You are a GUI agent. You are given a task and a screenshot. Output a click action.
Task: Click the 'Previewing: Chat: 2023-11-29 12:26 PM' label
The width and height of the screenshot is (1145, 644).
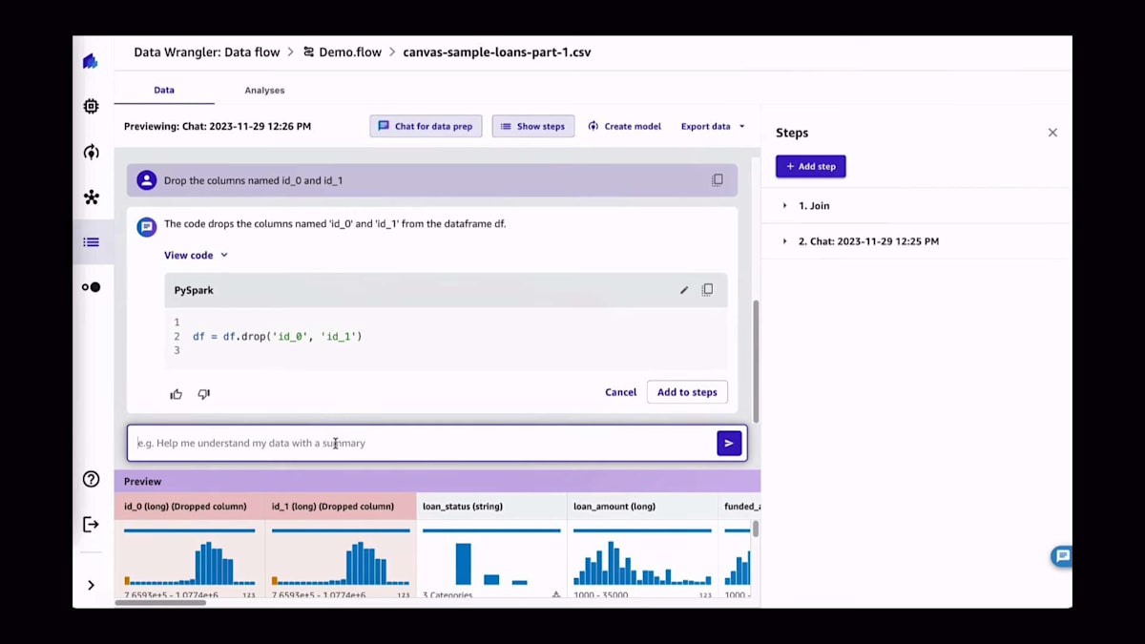[218, 126]
